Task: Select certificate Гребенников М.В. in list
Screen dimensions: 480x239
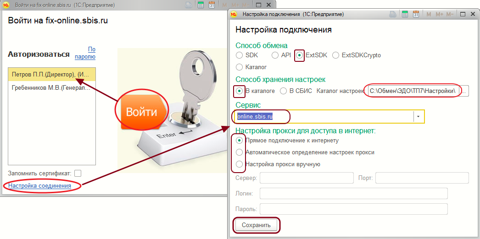Action: tap(51, 87)
